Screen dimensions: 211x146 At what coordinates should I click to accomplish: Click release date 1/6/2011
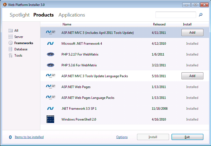tap(158, 54)
